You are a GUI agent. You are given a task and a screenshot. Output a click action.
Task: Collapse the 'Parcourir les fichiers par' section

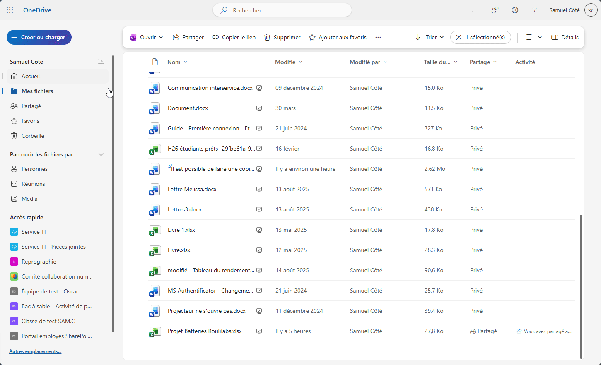pos(101,154)
